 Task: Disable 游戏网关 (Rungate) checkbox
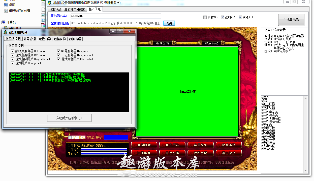click(12, 63)
